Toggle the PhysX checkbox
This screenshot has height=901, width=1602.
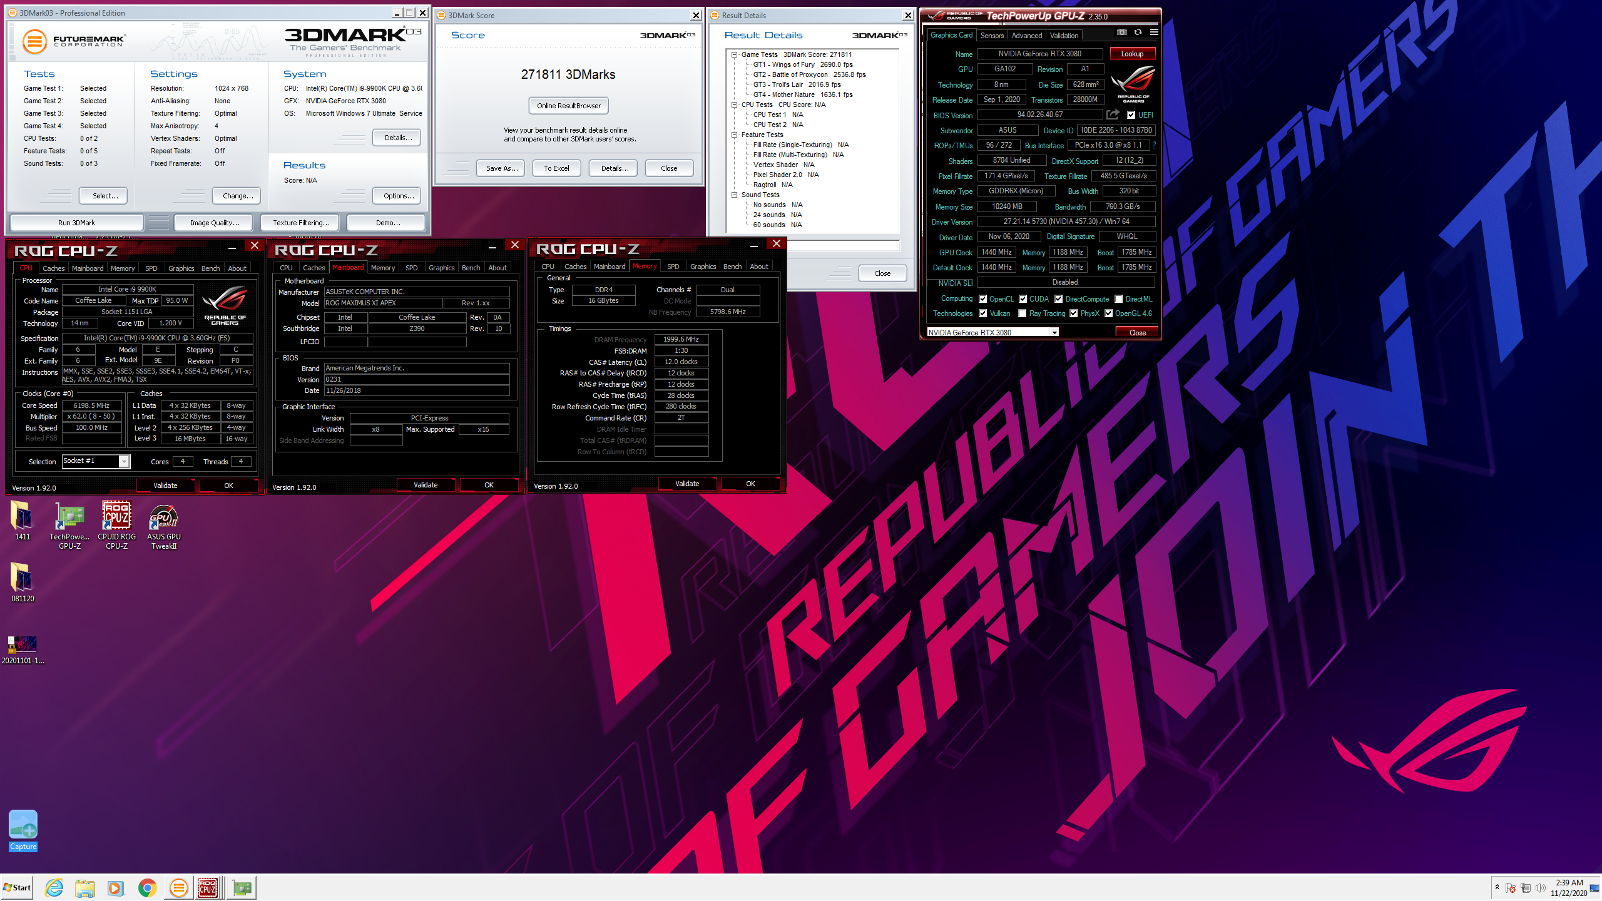pos(1074,313)
